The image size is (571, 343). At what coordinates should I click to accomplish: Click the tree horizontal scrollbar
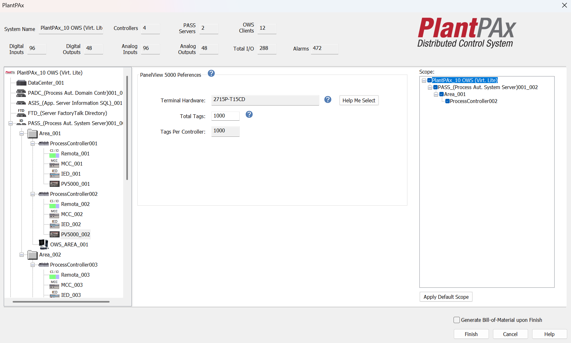point(61,302)
